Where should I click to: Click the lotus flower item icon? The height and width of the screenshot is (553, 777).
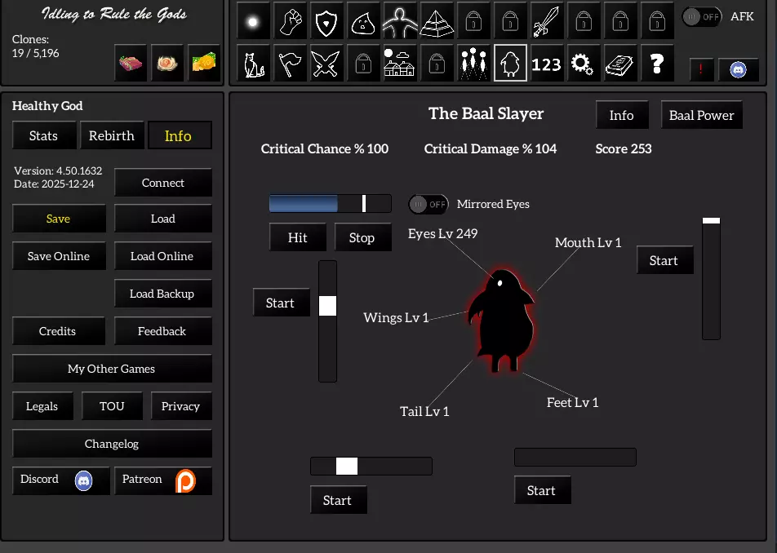point(167,63)
